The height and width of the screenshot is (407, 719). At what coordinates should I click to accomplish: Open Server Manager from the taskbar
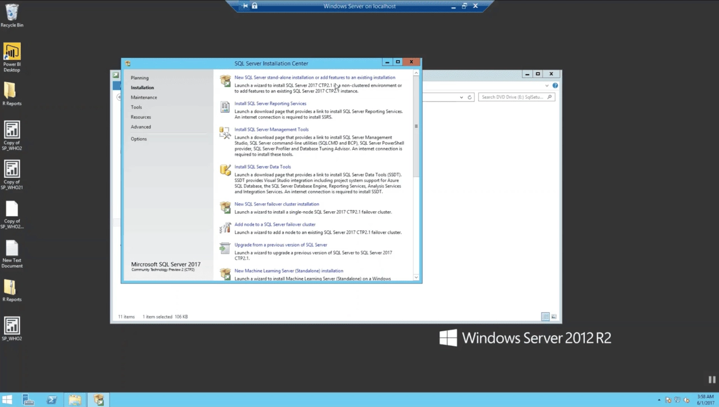pyautogui.click(x=29, y=400)
